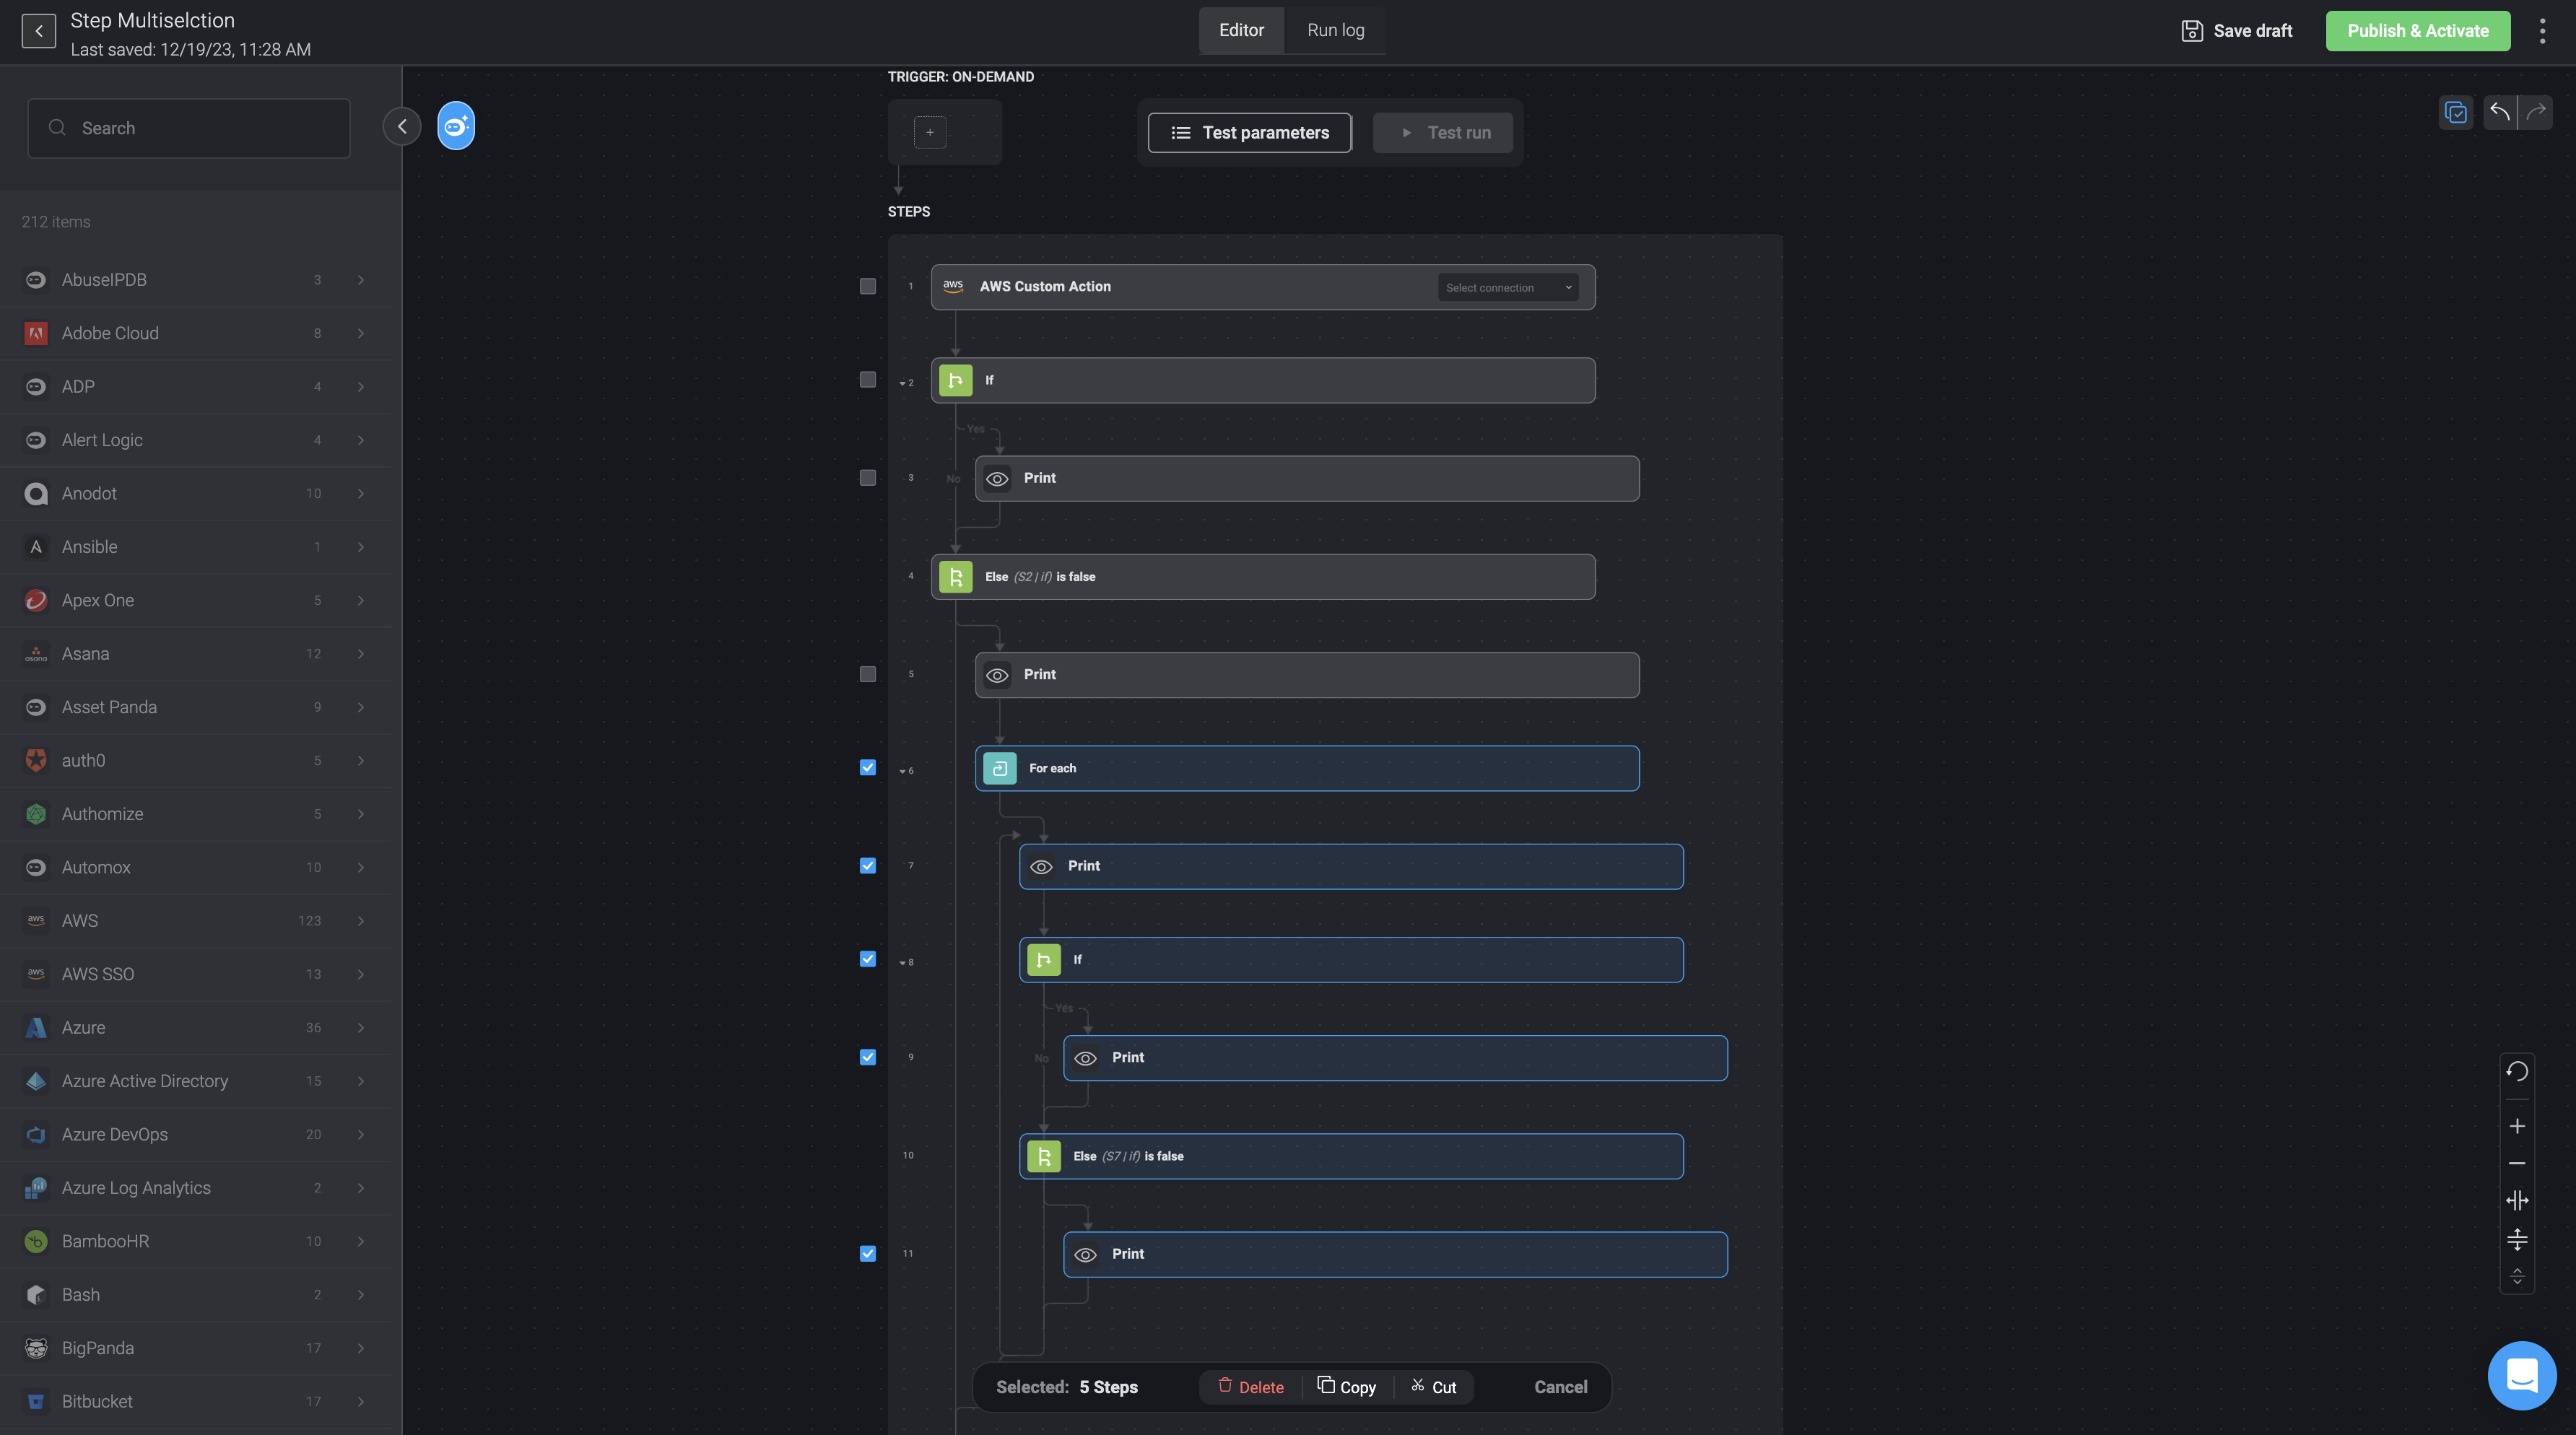Expand the Bitbucket chevron
2576x1435 pixels.
pyautogui.click(x=361, y=1402)
